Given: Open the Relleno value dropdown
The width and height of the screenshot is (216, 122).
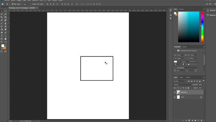Looking at the screenshot, I should 203,88.
